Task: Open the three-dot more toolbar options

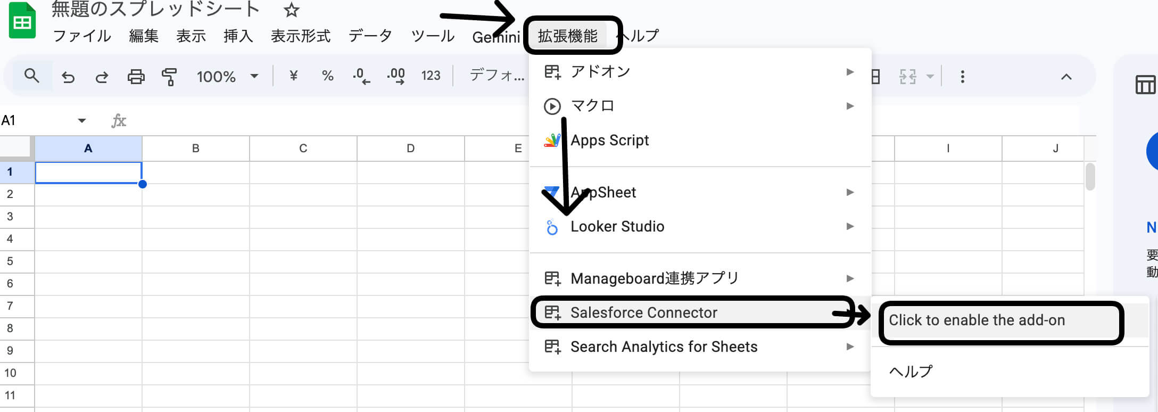Action: point(962,77)
